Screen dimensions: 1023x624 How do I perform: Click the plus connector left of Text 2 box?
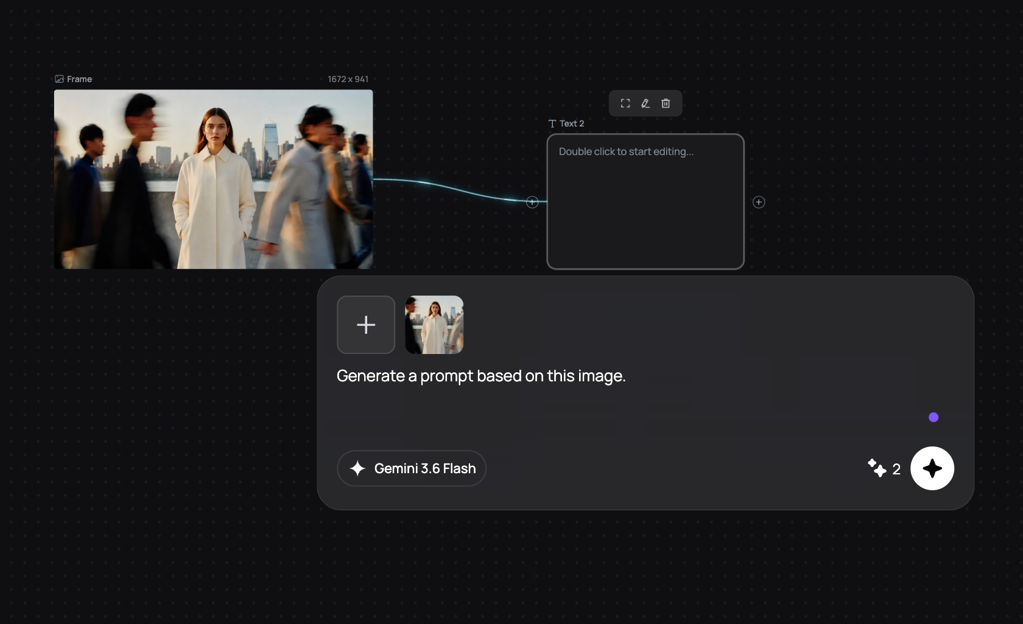(532, 202)
